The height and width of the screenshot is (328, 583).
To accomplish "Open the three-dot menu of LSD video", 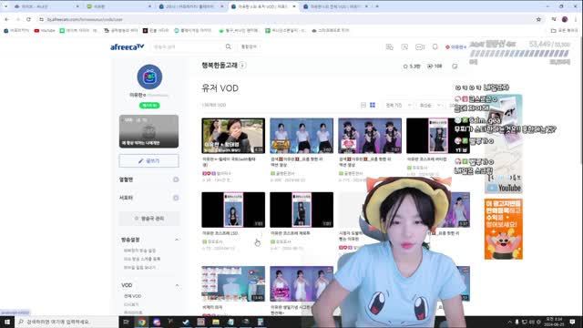I will click(261, 234).
